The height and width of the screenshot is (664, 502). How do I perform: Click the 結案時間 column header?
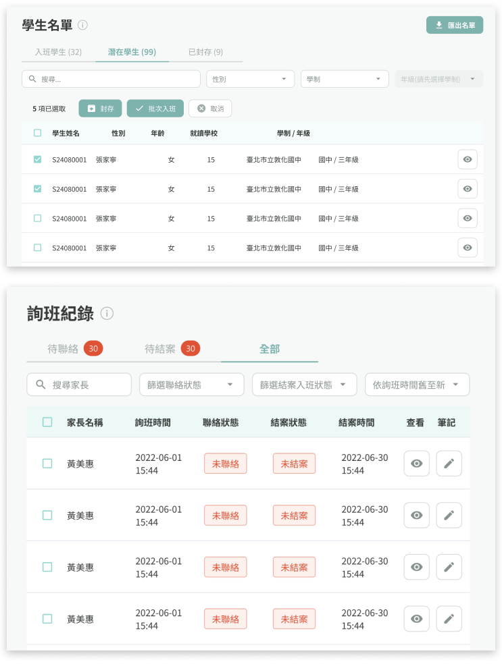pyautogui.click(x=357, y=422)
